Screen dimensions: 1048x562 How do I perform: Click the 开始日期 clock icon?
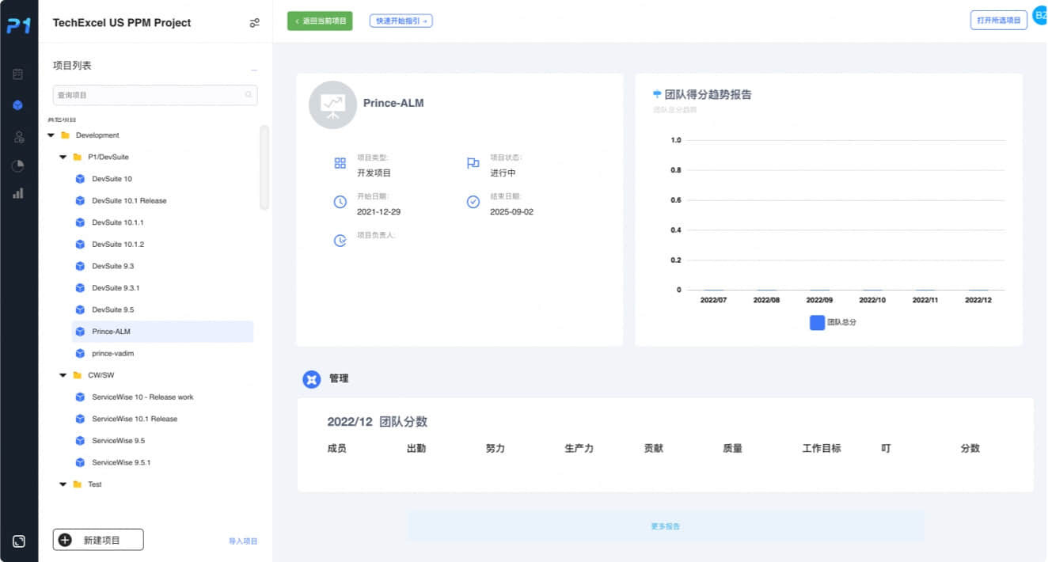(x=340, y=202)
